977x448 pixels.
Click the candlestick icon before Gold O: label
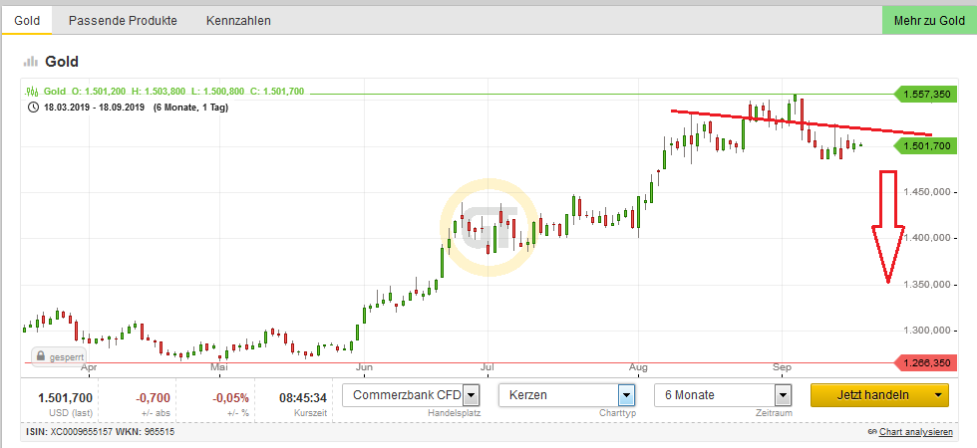pos(32,92)
